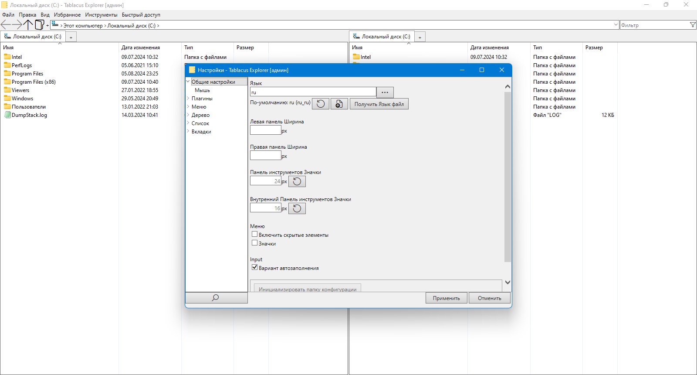Image resolution: width=697 pixels, height=375 pixels.
Task: Expand the 'Список' tree node
Action: tap(188, 123)
